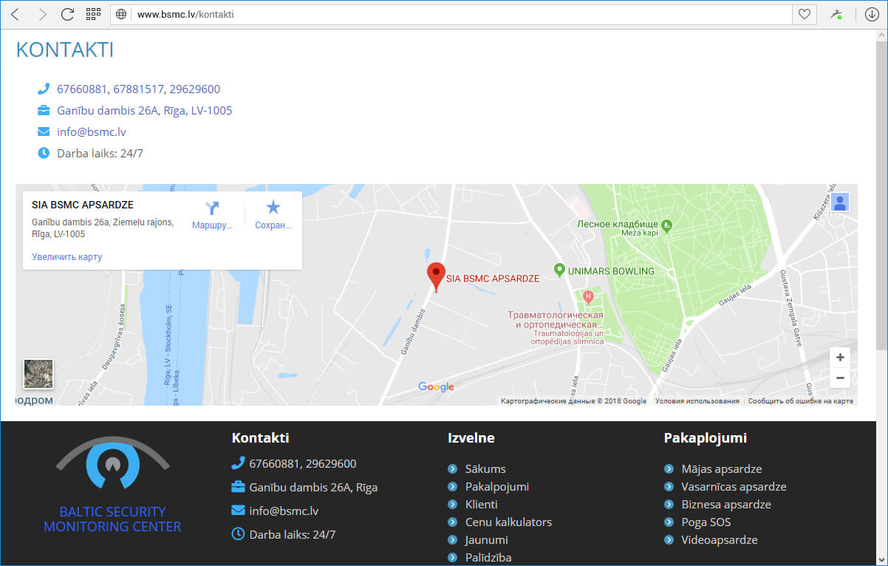Open Street View pegman icon on map

click(x=839, y=202)
